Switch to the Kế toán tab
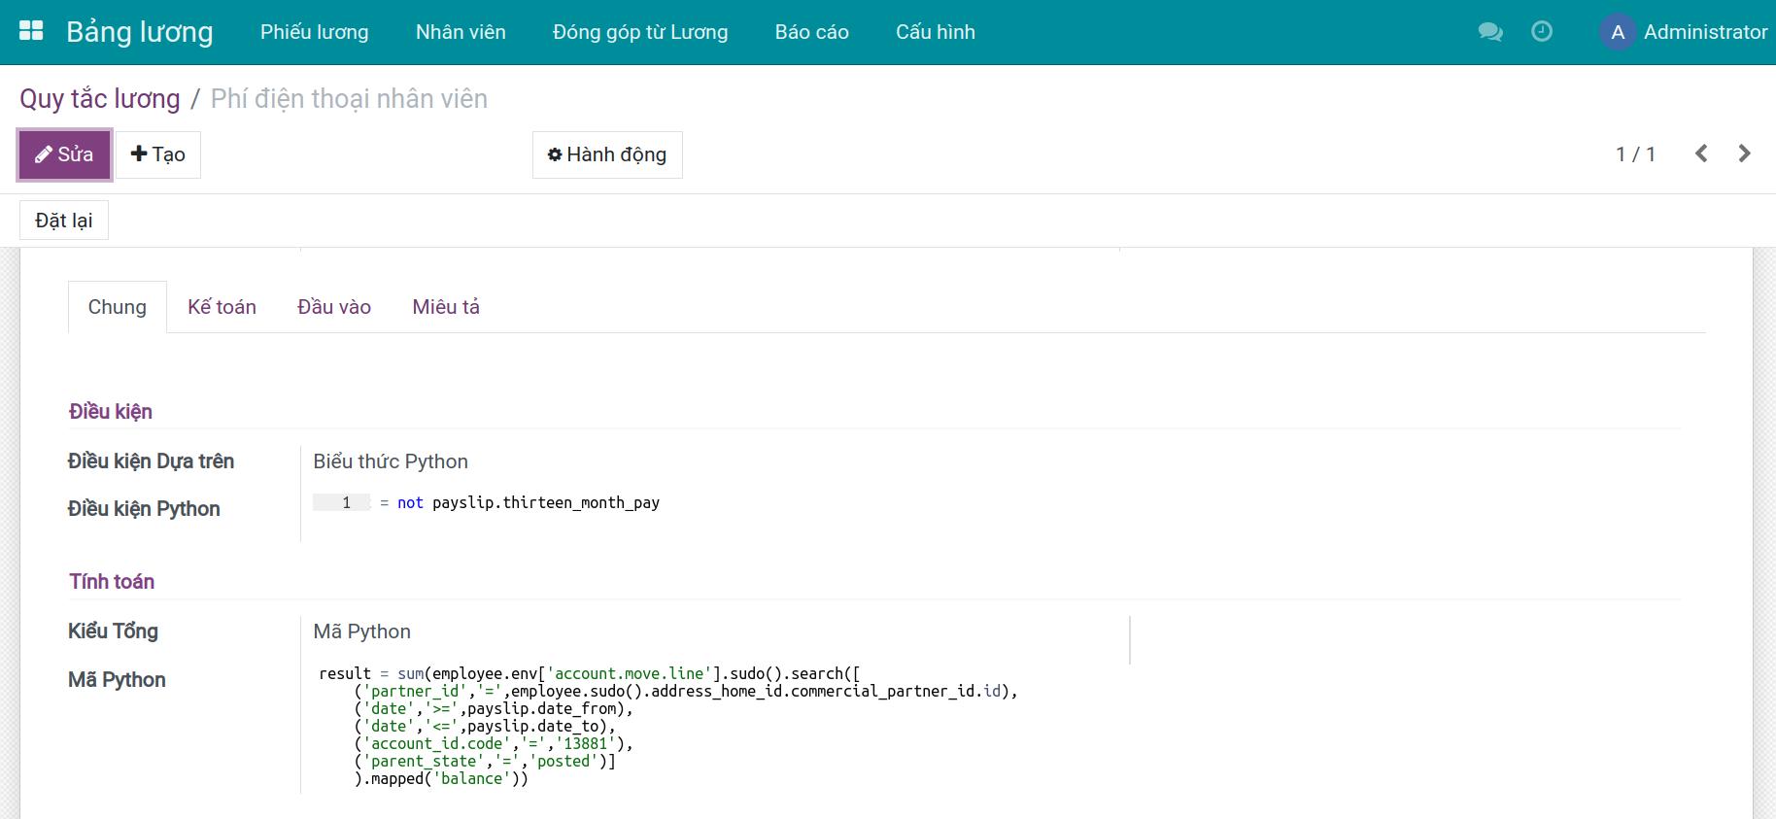This screenshot has height=819, width=1776. (222, 307)
